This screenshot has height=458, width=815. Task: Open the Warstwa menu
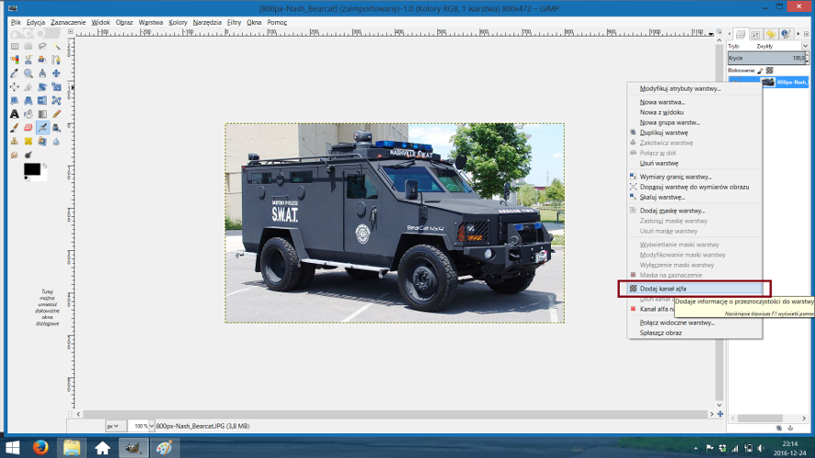coord(150,22)
